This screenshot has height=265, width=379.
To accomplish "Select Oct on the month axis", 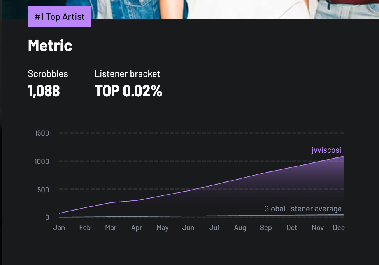I will tap(291, 228).
